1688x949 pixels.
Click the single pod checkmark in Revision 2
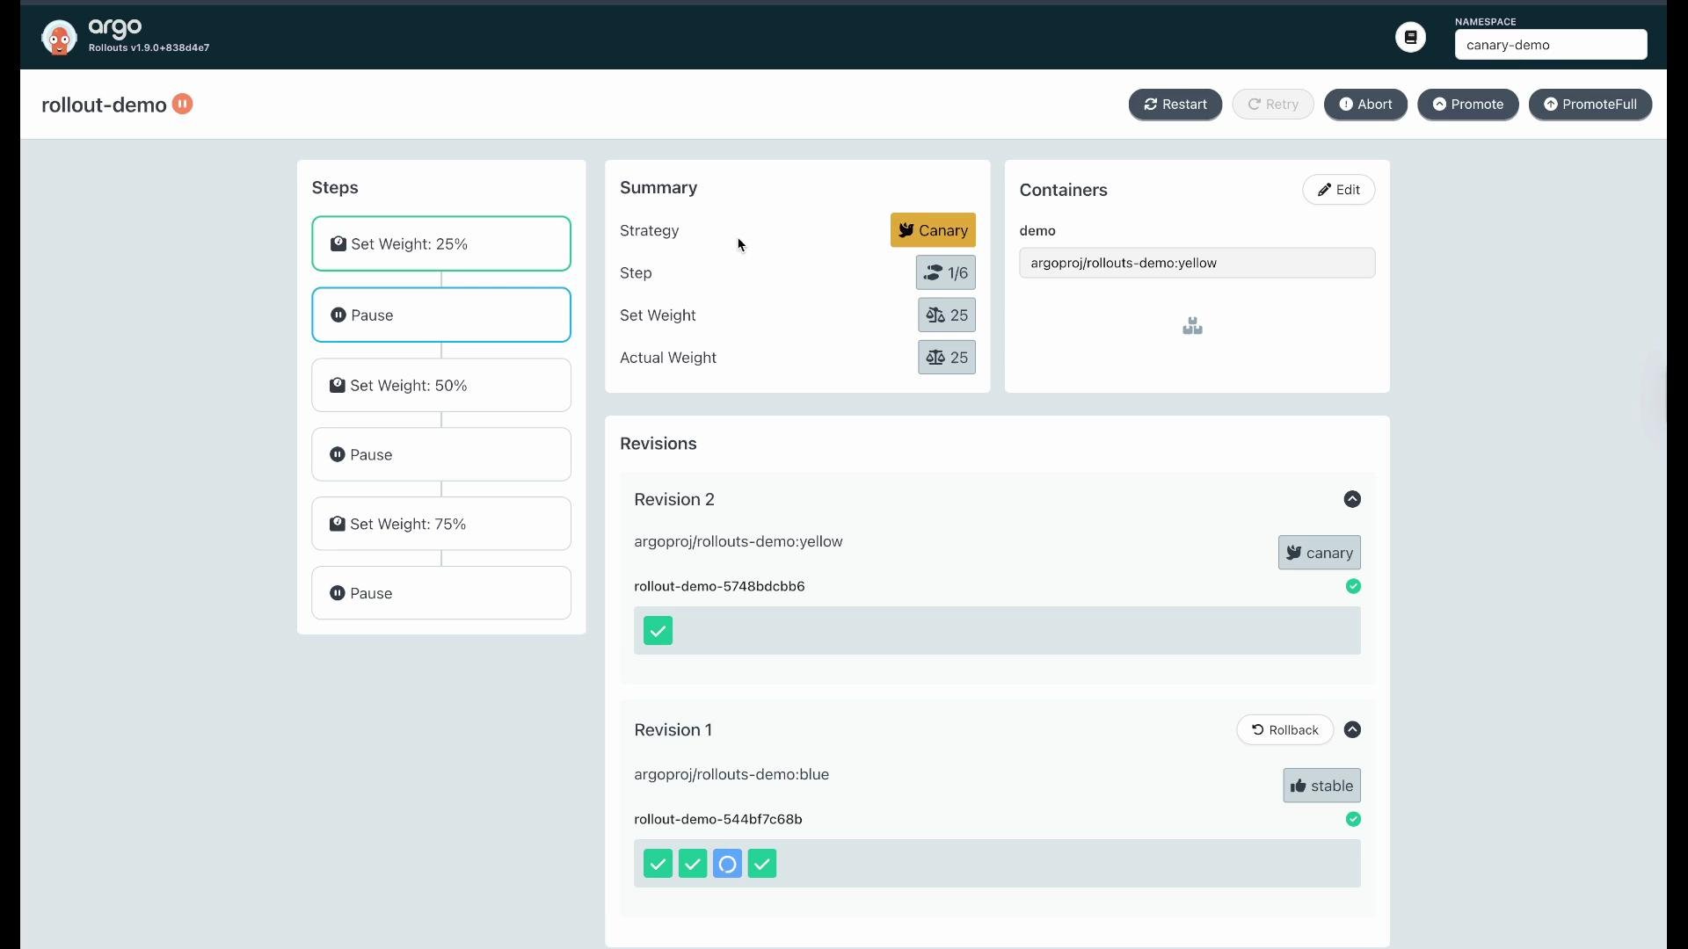pos(658,631)
